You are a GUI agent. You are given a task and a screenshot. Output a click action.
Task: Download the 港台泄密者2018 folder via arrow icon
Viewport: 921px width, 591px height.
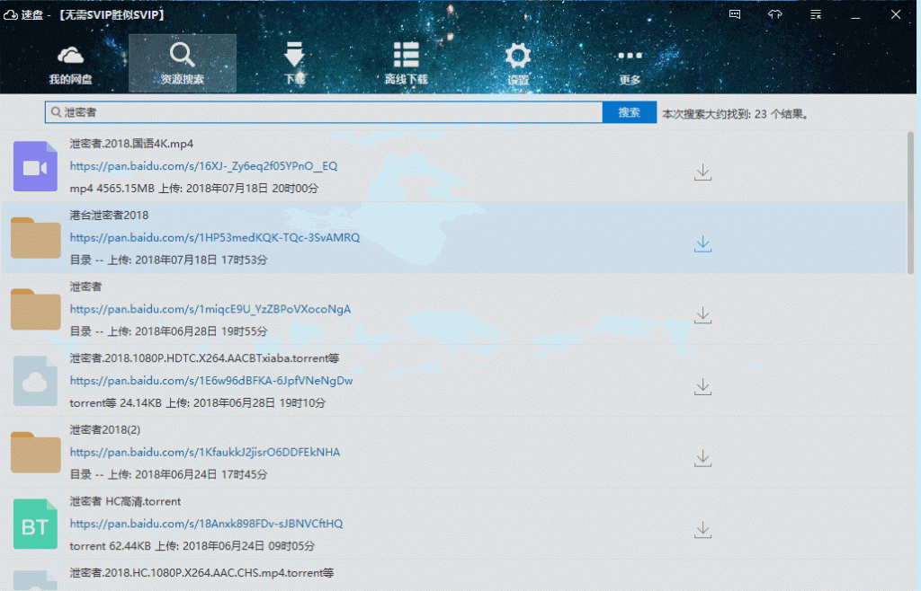[x=702, y=244]
